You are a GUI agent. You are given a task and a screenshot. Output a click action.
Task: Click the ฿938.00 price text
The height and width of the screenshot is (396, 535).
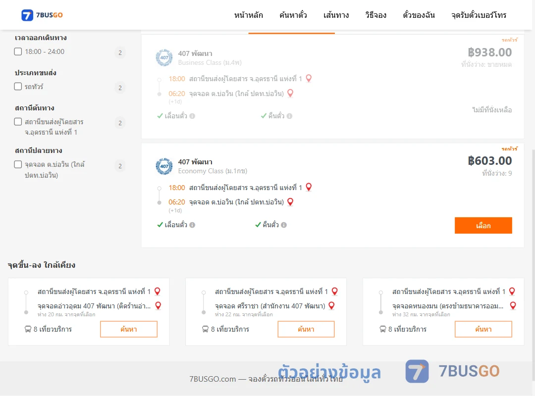click(x=489, y=52)
